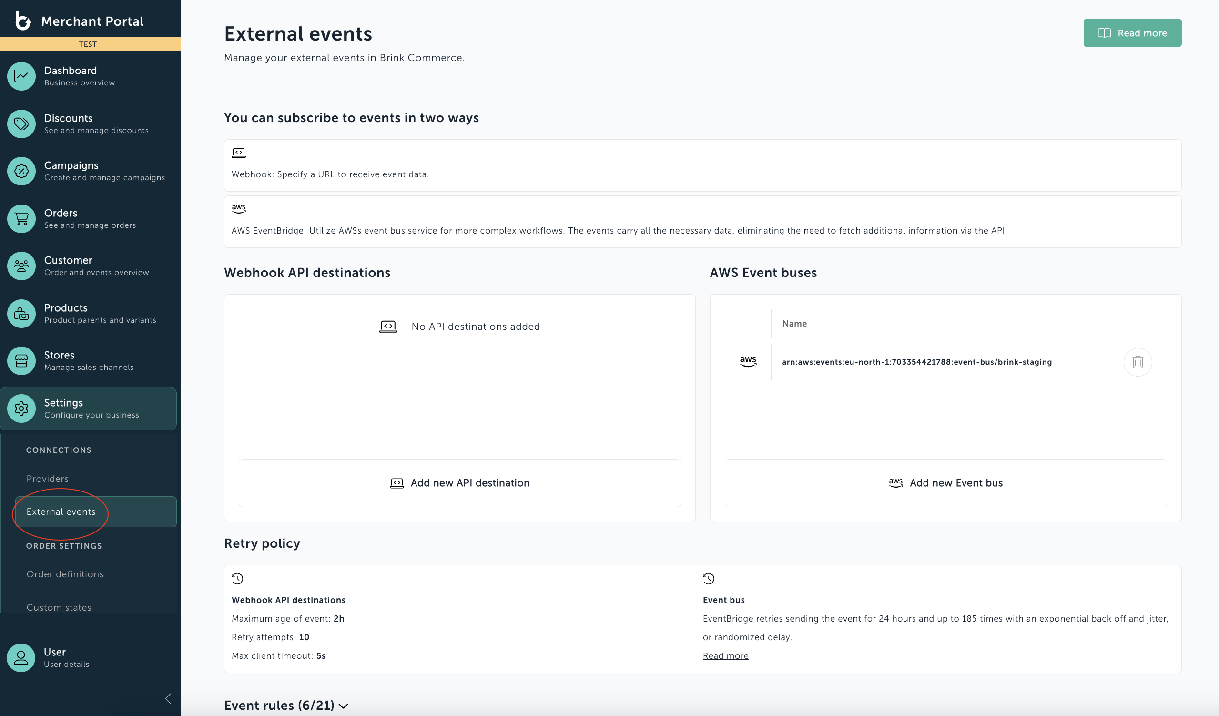Collapse the sidebar with the chevron arrow

click(168, 698)
